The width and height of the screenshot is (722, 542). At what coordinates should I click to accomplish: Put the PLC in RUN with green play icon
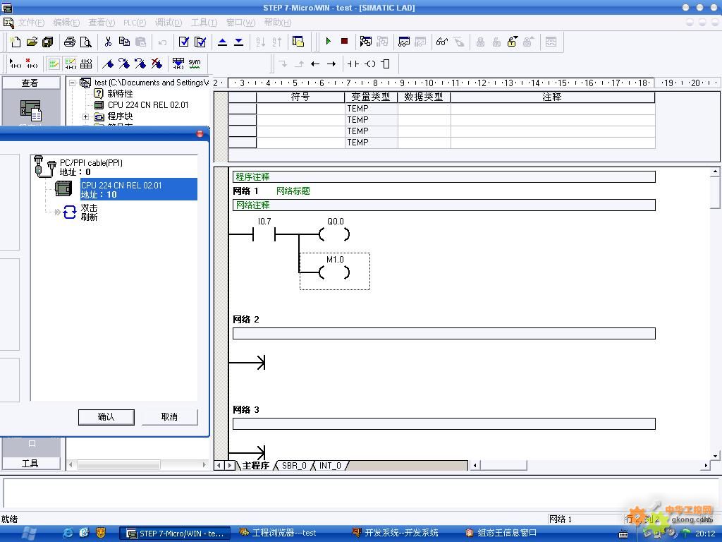328,42
